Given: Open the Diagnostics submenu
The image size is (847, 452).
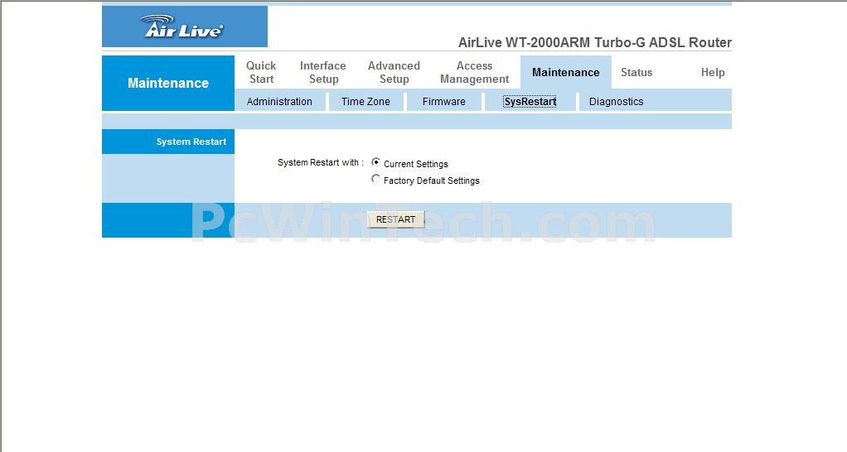Looking at the screenshot, I should click(x=617, y=101).
